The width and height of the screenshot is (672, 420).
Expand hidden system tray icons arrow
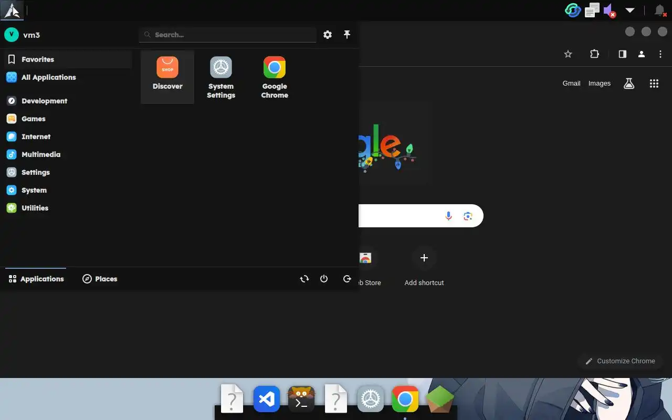coord(630,10)
